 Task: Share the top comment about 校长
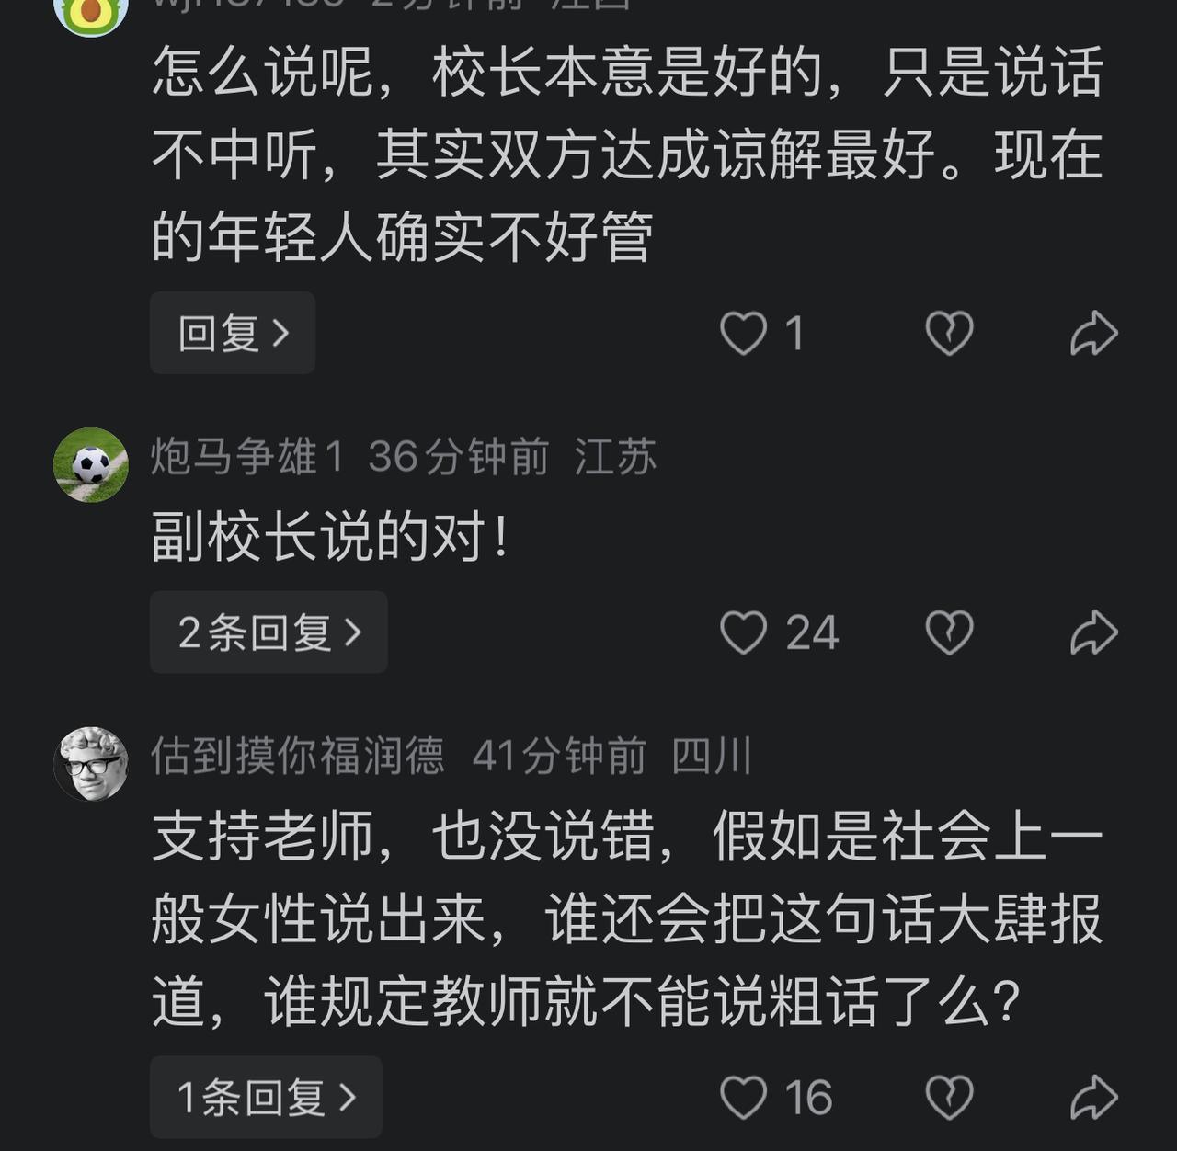point(1094,333)
